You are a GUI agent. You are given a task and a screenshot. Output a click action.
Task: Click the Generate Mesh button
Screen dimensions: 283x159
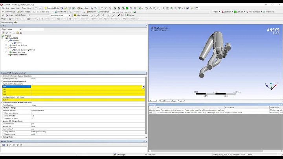pyautogui.click(x=51, y=8)
